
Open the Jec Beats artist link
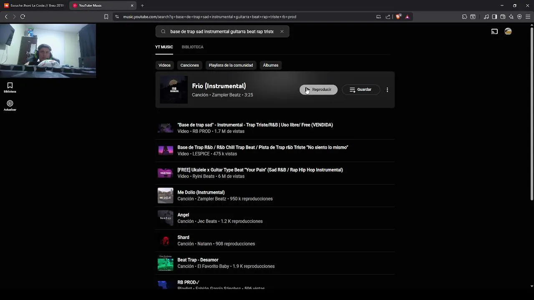pyautogui.click(x=207, y=221)
